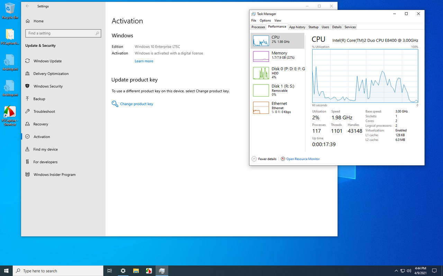Click the Windows 10 Enterprise LTSC edition text
The image size is (443, 276).
[157, 47]
